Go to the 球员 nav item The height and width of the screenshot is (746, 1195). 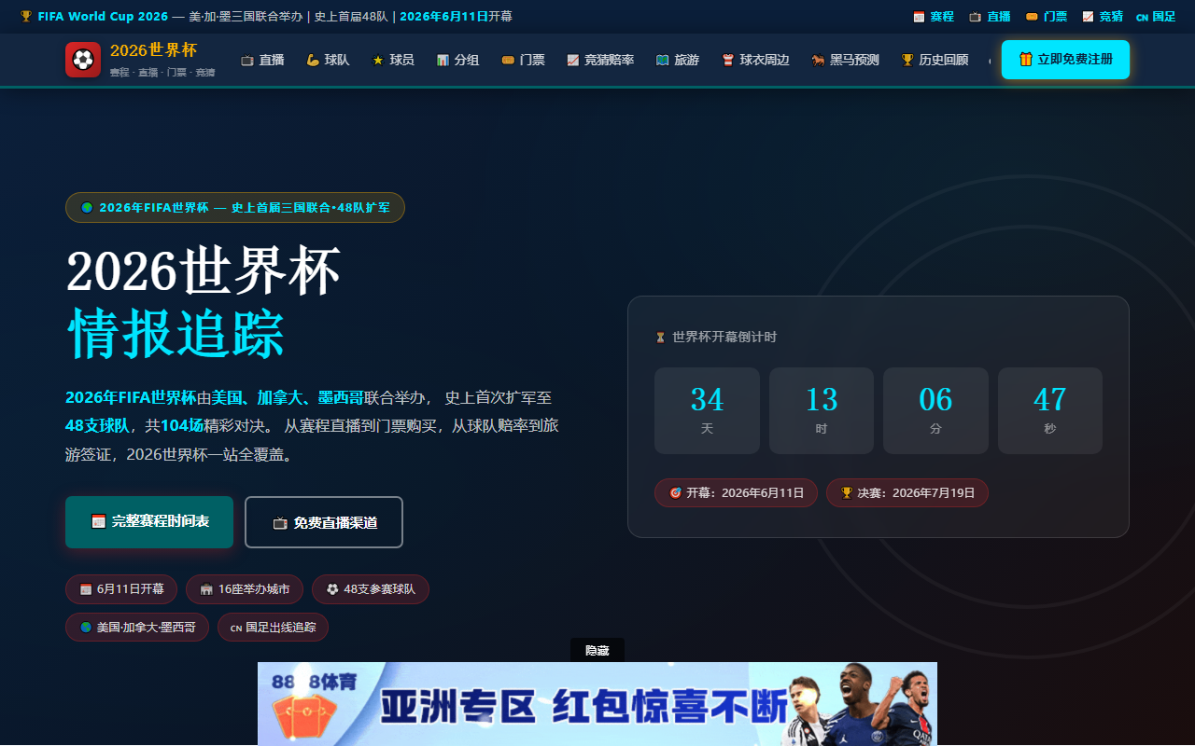393,60
